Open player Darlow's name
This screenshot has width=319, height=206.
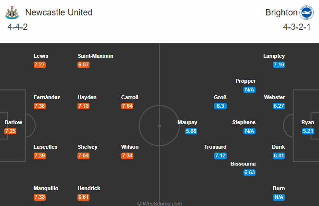coord(13,122)
